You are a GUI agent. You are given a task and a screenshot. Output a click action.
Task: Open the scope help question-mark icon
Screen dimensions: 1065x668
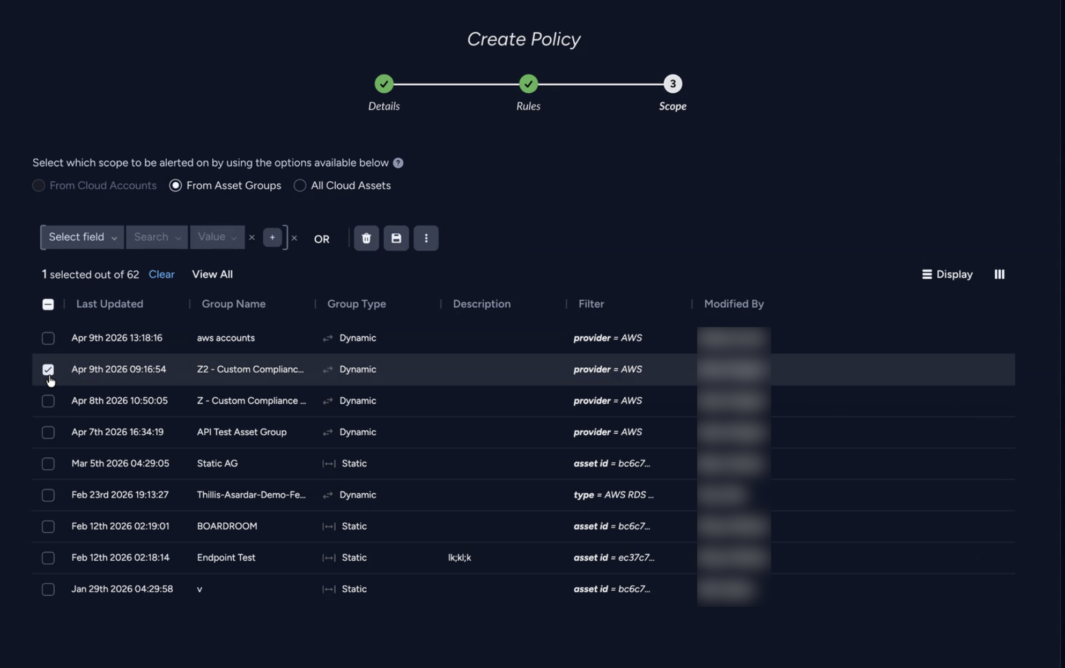pos(398,163)
